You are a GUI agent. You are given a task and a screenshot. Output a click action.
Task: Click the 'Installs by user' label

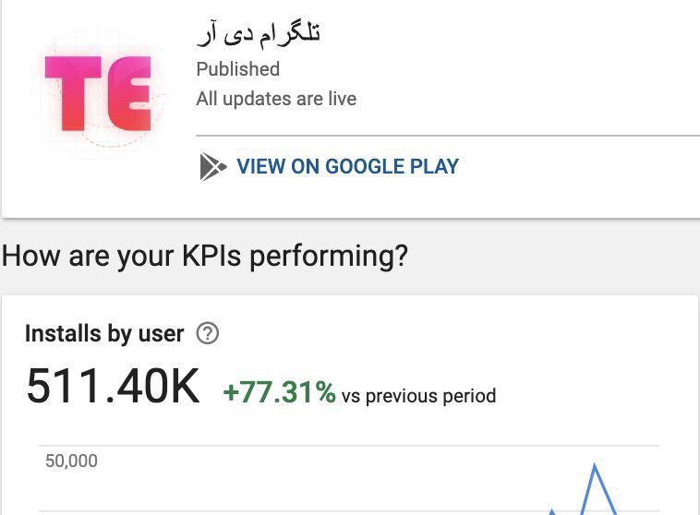pos(104,333)
